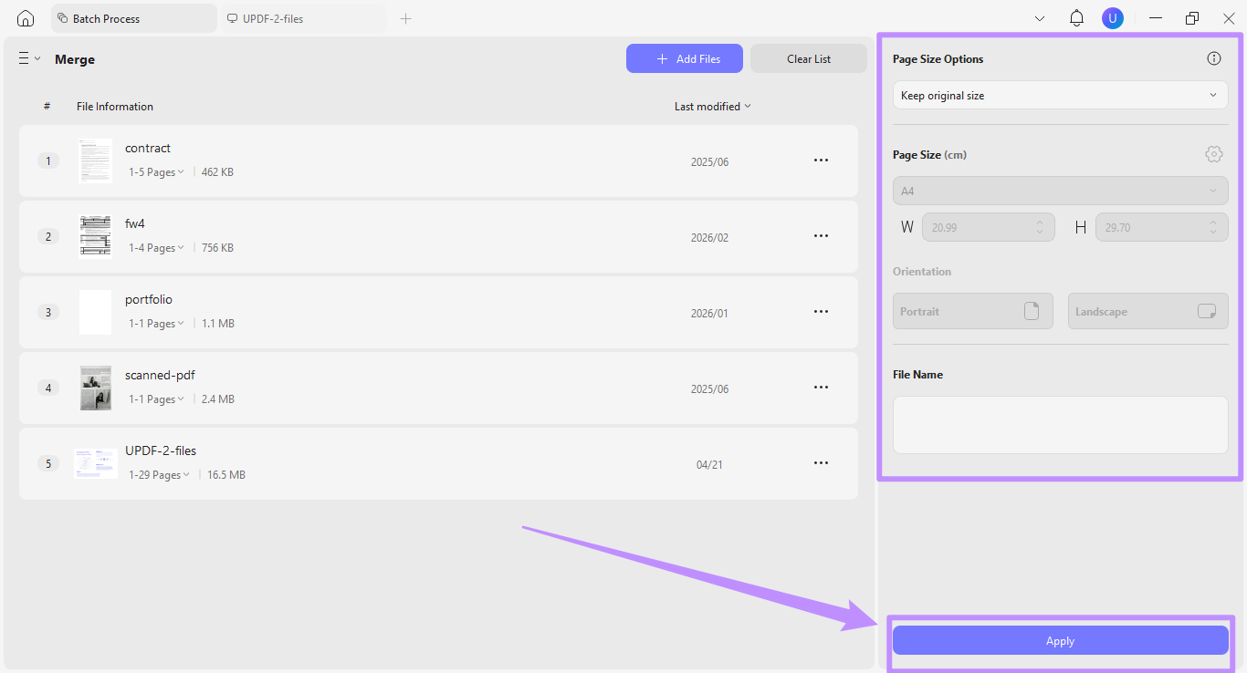Click the Clear List button

click(809, 58)
